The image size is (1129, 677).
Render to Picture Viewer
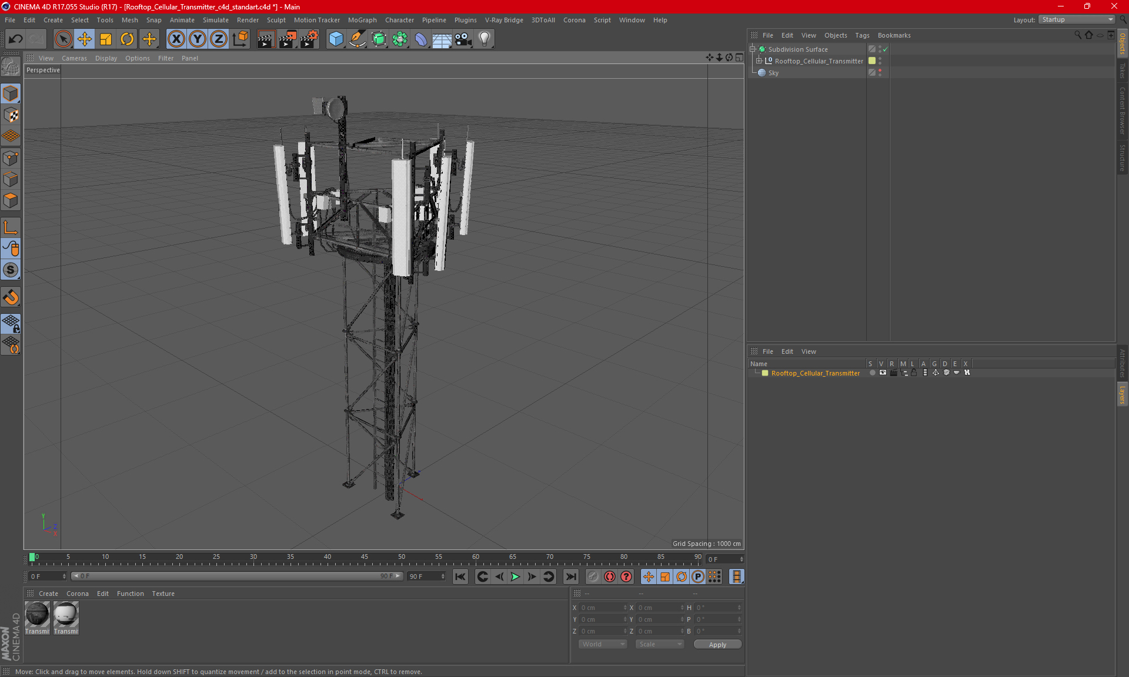[x=288, y=39]
